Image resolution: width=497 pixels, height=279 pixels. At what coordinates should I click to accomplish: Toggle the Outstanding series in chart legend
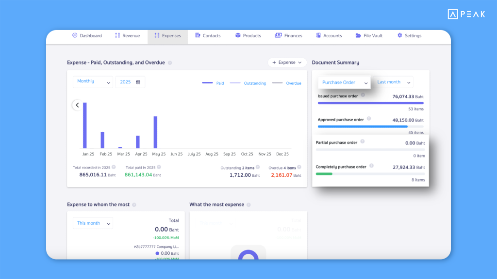pyautogui.click(x=248, y=83)
